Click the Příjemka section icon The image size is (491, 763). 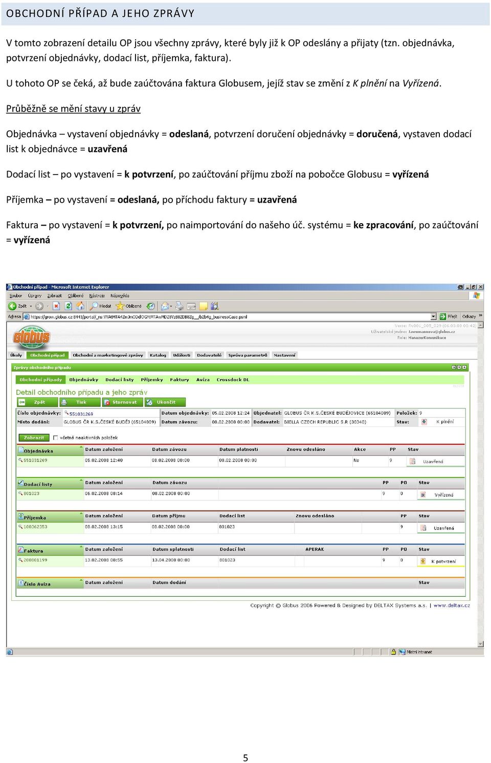click(x=20, y=517)
